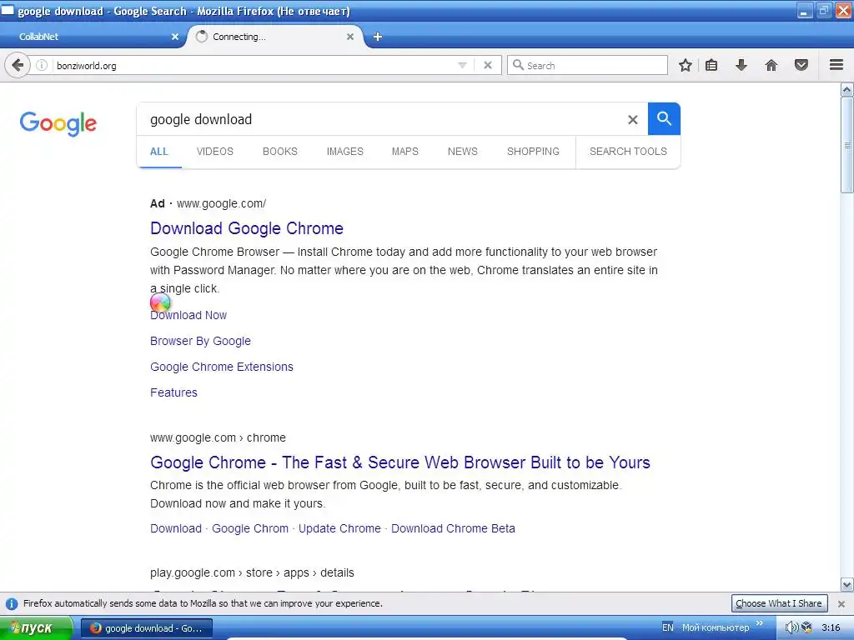Click the Download Now sitelink
The image size is (854, 640).
(x=188, y=315)
